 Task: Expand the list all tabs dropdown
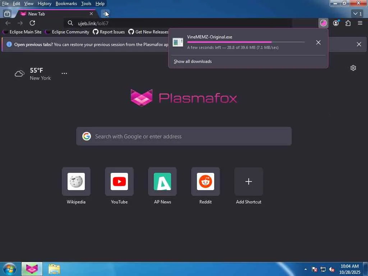pos(358,14)
